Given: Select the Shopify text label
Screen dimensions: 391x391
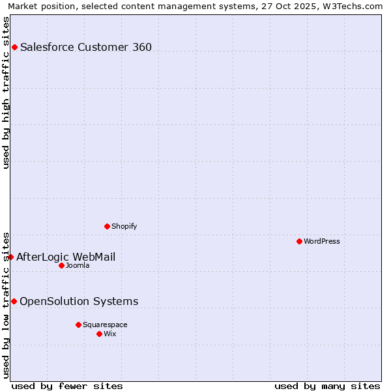Looking at the screenshot, I should (124, 226).
